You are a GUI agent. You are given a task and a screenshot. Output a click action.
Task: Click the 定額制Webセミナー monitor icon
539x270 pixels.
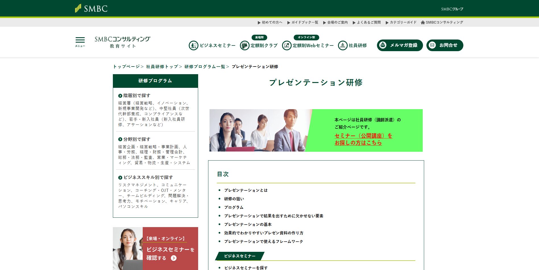[x=287, y=45]
